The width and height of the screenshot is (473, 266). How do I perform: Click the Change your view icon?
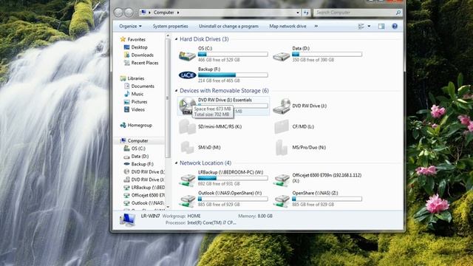(x=361, y=27)
